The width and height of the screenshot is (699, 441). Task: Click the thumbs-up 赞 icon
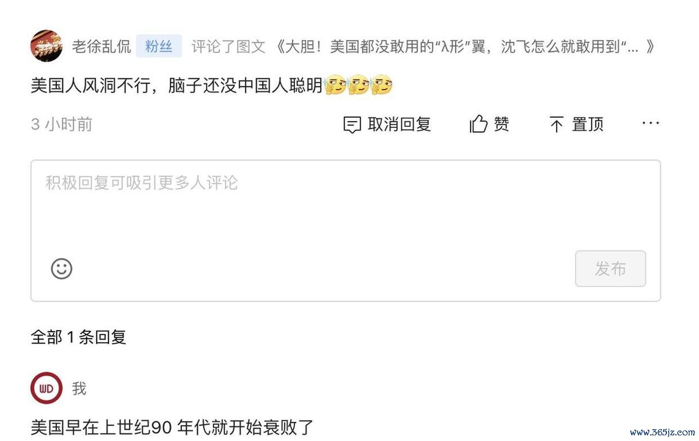click(478, 124)
